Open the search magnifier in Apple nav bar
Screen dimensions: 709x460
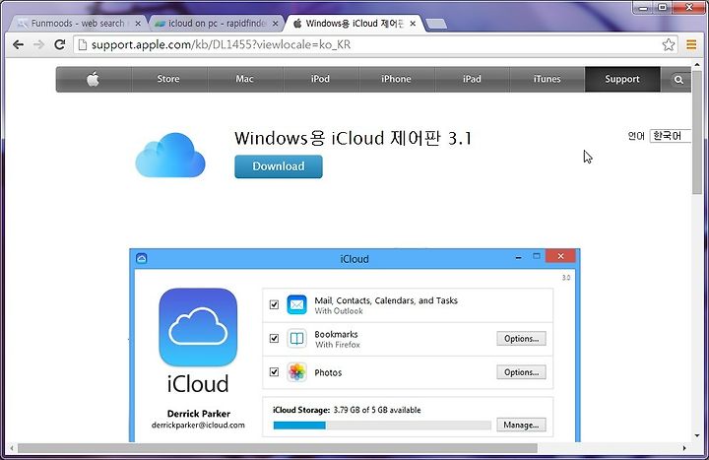678,80
